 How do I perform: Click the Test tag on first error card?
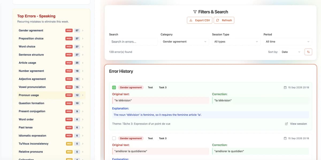(x=150, y=87)
